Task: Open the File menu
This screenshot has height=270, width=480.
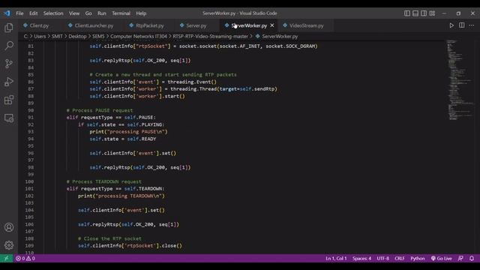Action: (x=19, y=13)
